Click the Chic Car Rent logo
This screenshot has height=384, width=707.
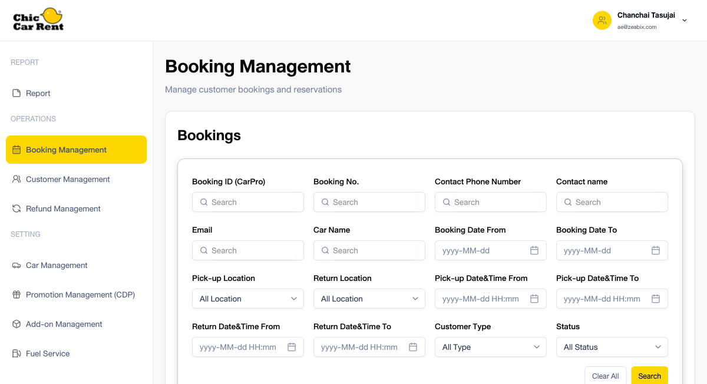(x=38, y=19)
